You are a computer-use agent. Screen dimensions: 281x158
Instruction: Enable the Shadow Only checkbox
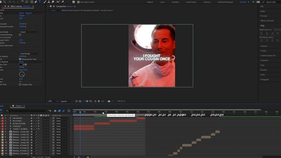pyautogui.click(x=20, y=84)
